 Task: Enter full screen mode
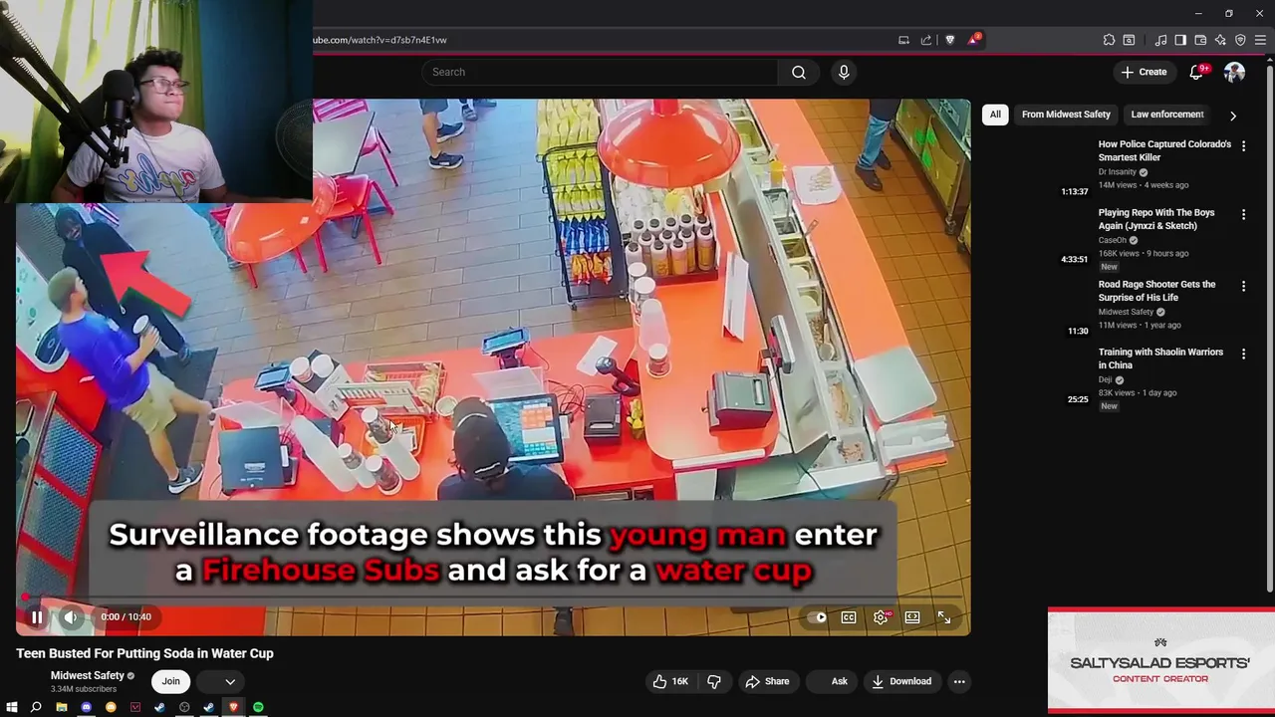point(944,617)
